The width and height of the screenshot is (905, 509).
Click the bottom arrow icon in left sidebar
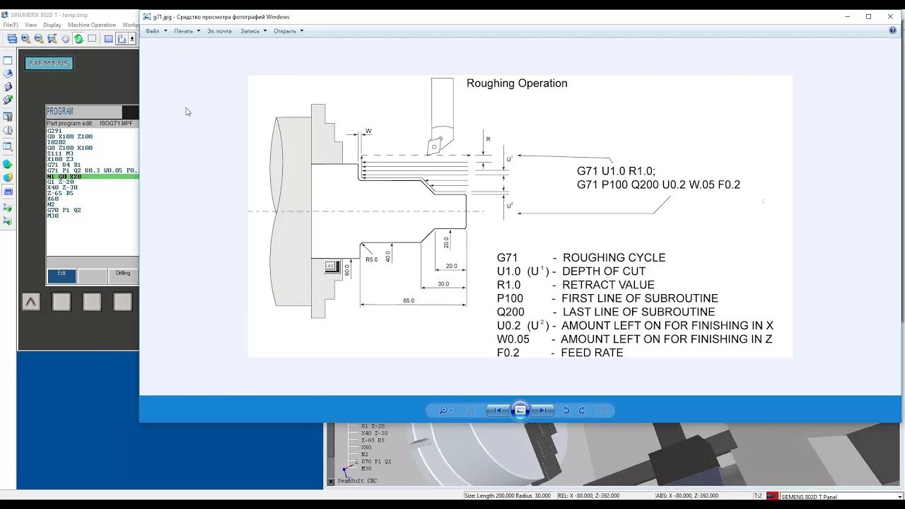(x=8, y=221)
